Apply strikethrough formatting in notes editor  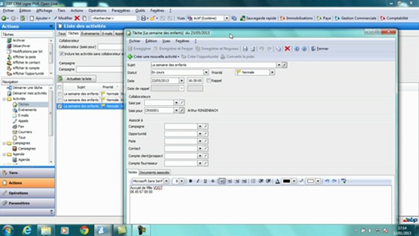click(x=213, y=181)
